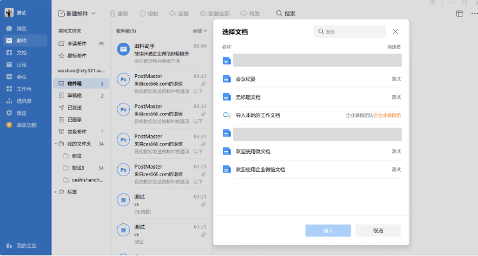Screen dimensions: 478x256
Task: Open the 消息 messages icon in sidebar
Action: (x=9, y=29)
